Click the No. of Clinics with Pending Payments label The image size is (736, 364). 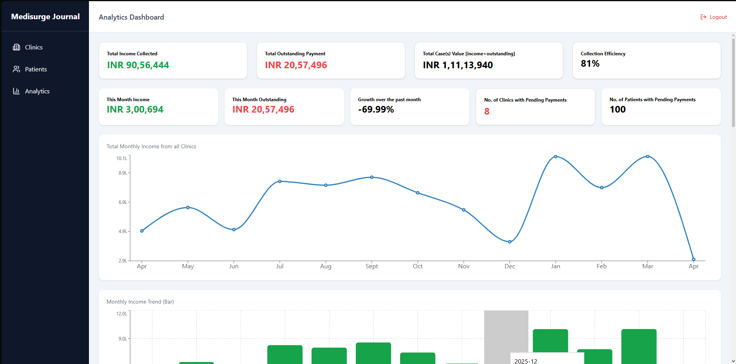[525, 100]
